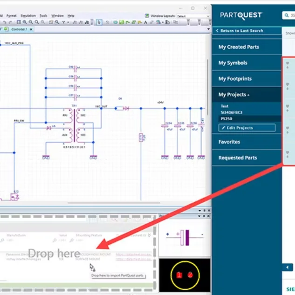Screen dimensions: 295x295
Task: Click the teal globe icon in toolbar
Action: (x=115, y=22)
